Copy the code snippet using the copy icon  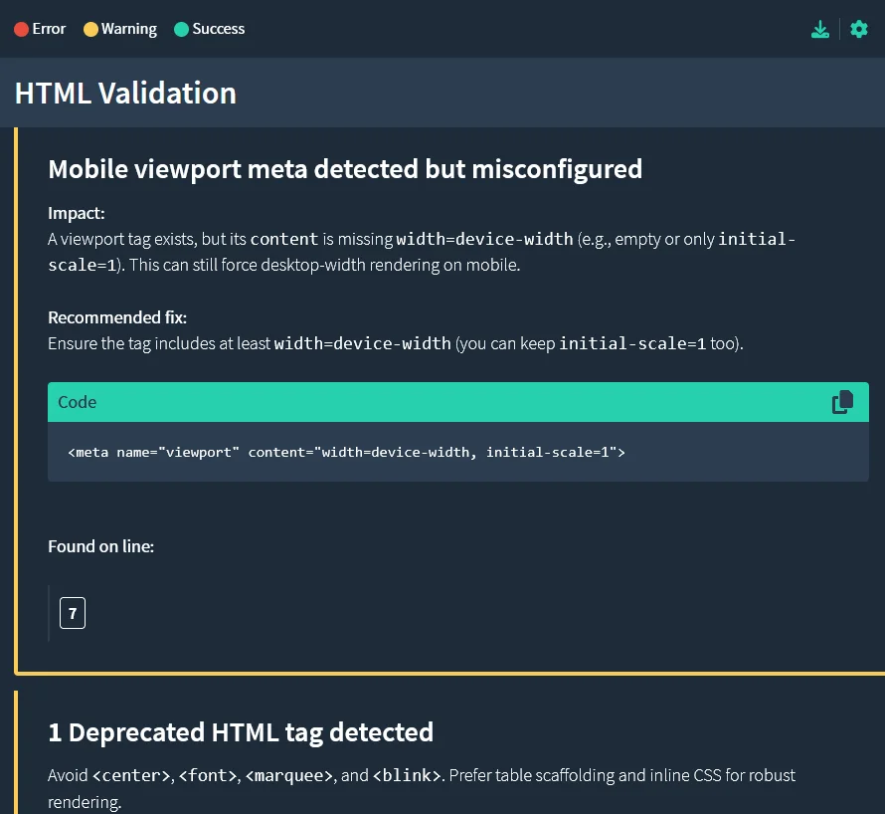842,402
